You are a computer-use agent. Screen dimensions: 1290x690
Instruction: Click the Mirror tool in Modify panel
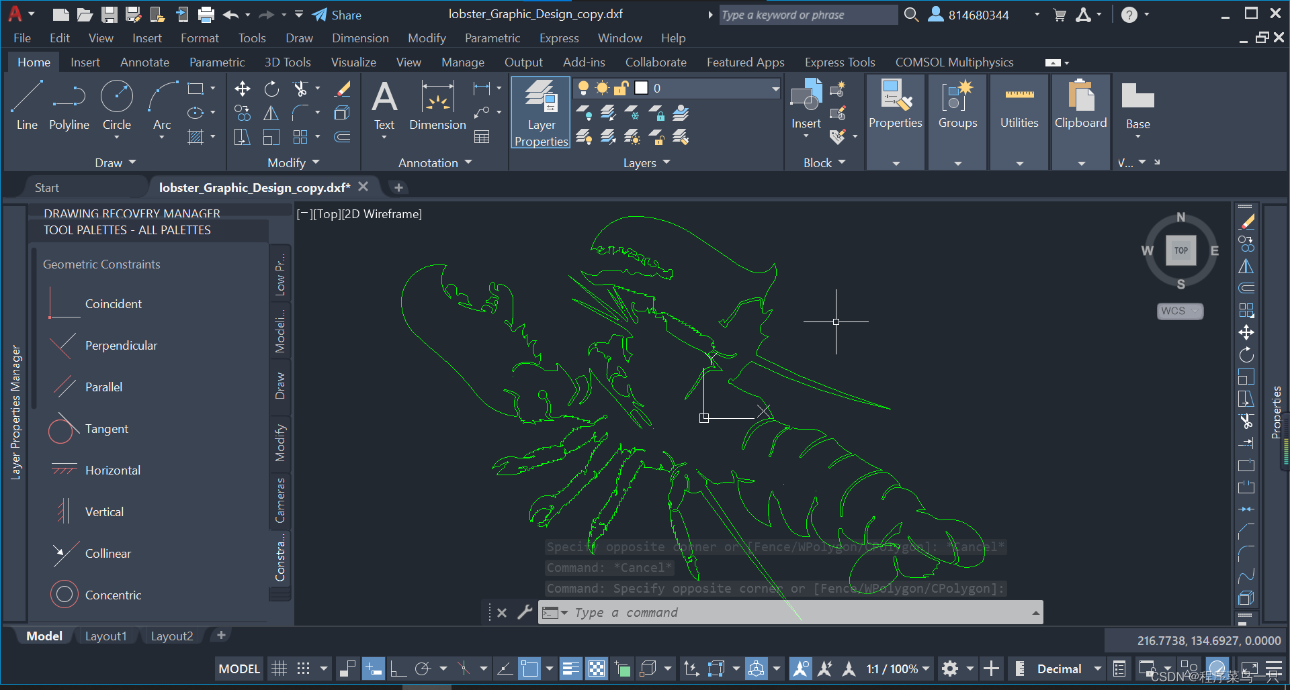271,113
